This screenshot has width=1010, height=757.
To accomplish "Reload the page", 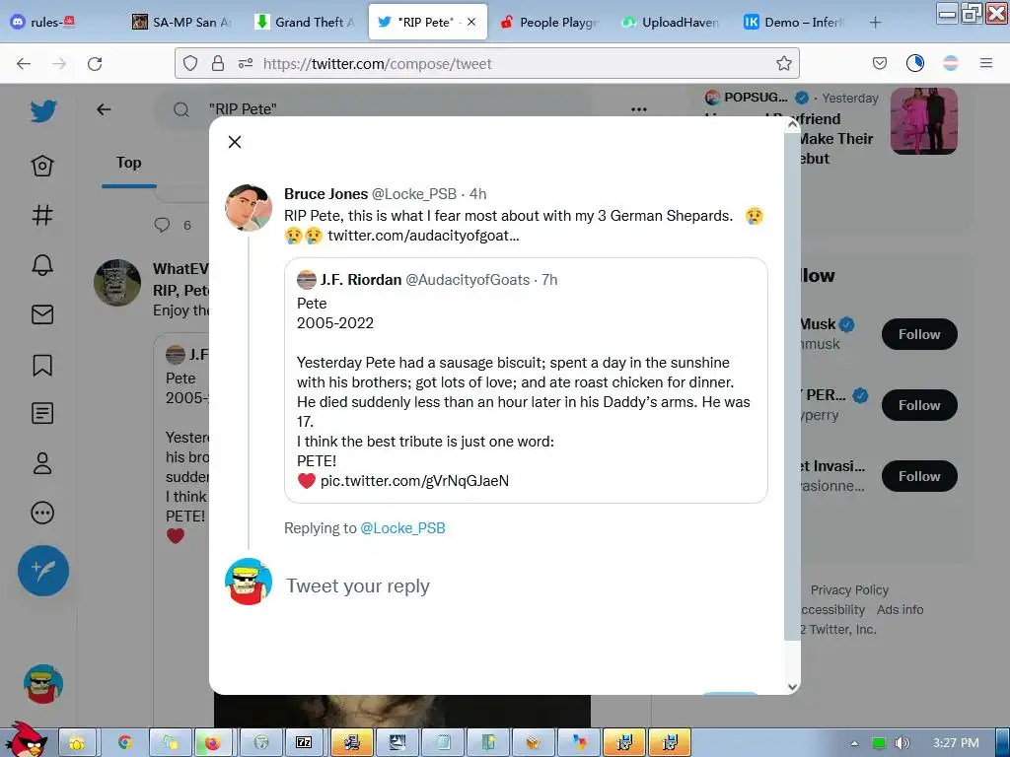I will coord(95,63).
